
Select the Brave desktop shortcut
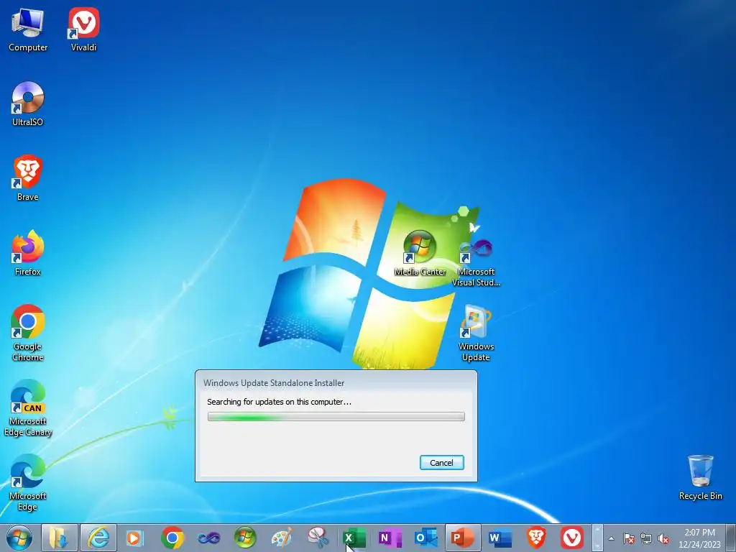(x=28, y=178)
